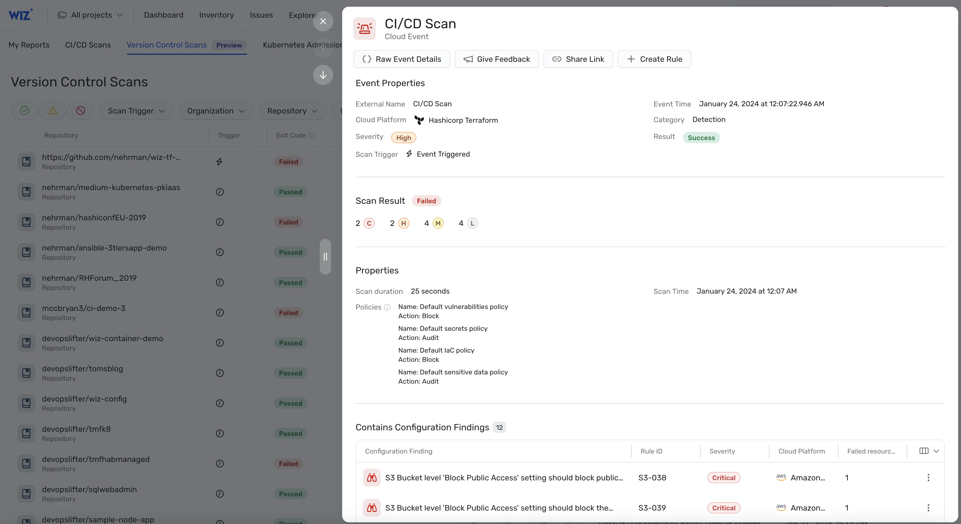This screenshot has height=524, width=961.
Task: Switch to the CI/CD Scans tab
Action: 88,45
